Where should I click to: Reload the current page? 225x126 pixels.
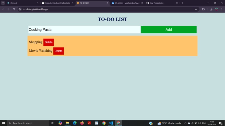14,9
